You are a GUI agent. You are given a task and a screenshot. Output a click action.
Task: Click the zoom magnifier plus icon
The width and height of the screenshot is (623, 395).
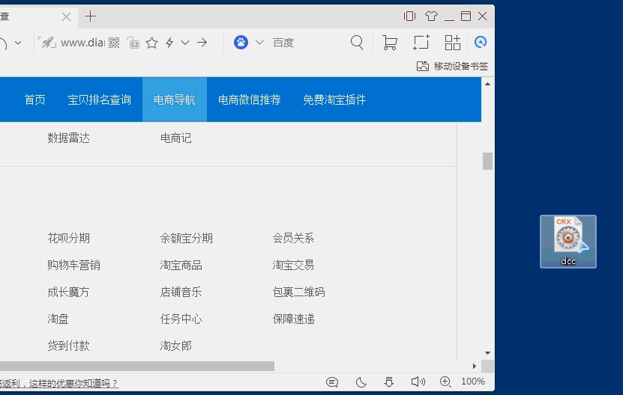pos(445,382)
